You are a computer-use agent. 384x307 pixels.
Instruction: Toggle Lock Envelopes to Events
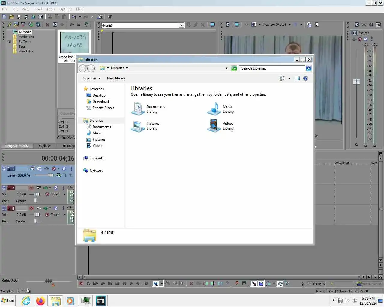click(280, 283)
